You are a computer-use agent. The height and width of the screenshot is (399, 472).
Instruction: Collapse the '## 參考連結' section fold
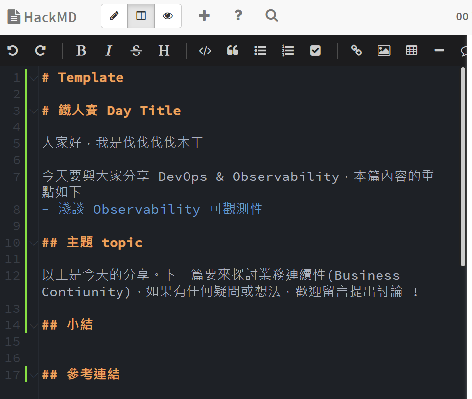33,375
